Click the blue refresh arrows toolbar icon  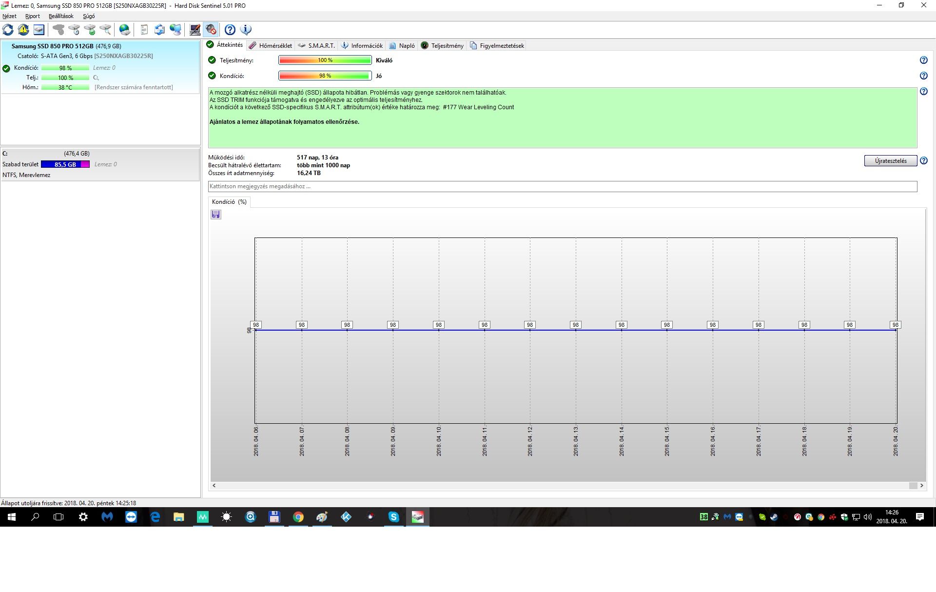tap(8, 30)
